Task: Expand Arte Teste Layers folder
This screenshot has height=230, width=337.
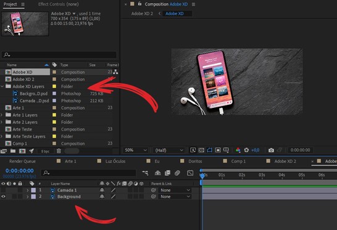Action: (x=2, y=136)
